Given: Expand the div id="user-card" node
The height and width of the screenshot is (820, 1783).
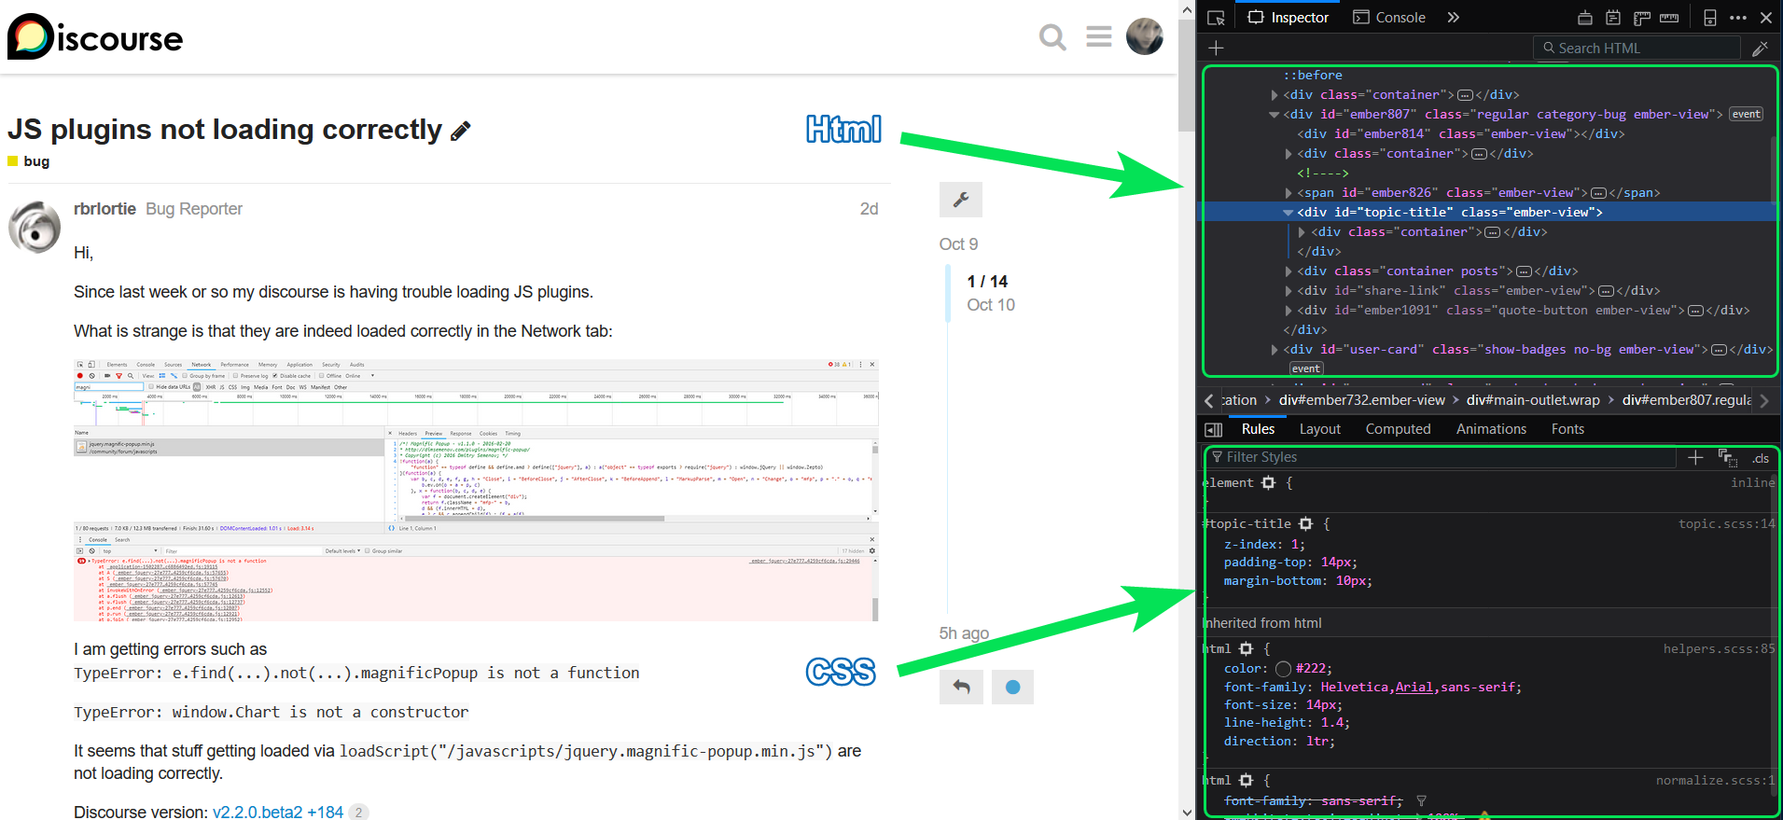Looking at the screenshot, I should [1275, 350].
